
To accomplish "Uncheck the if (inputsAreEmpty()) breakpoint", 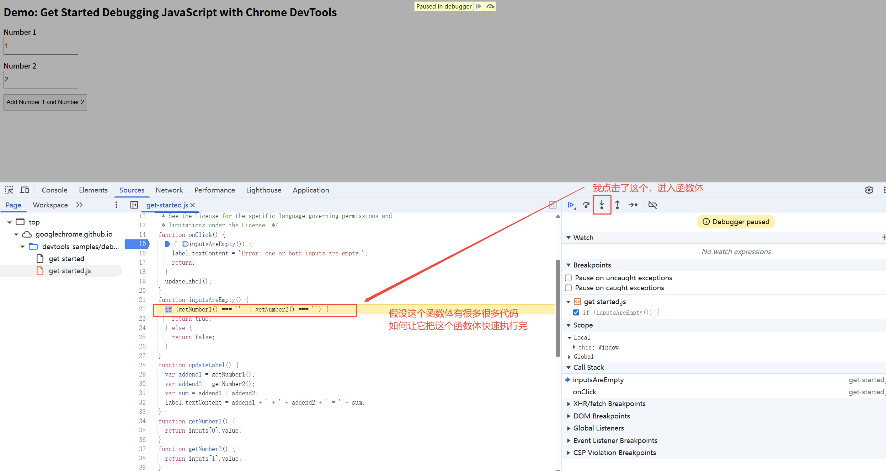I will coord(576,313).
